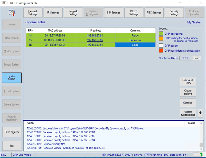Click the 'My System' title label
Image resolution: width=206 pixels, height=158 pixels.
[x=195, y=22]
